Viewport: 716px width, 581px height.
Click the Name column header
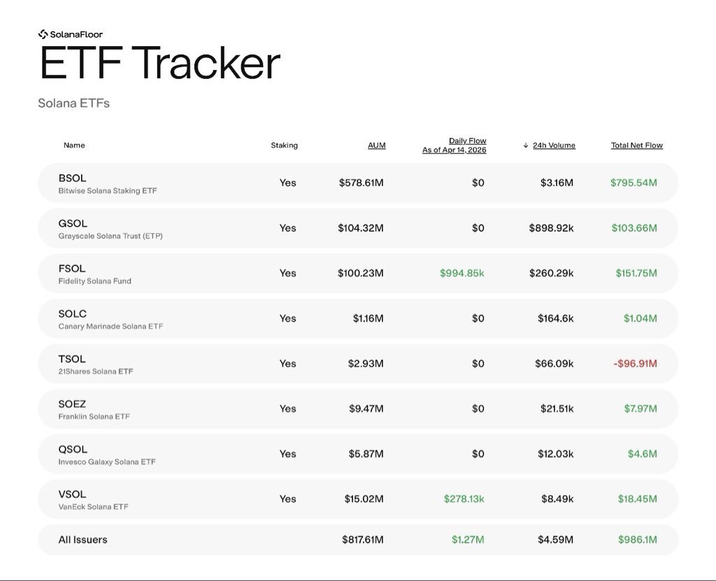tap(74, 145)
